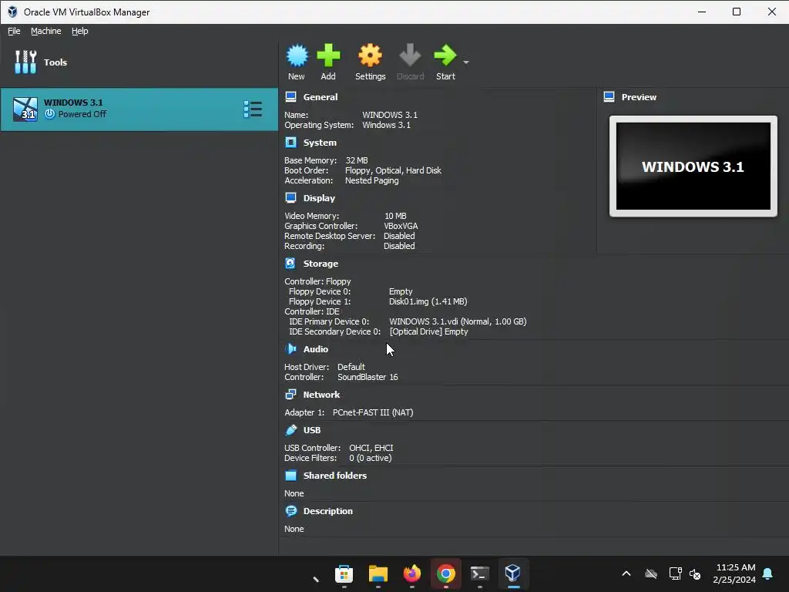The height and width of the screenshot is (592, 789).
Task: Select the WINDOWS 3.1 machine icon
Action: (x=25, y=109)
